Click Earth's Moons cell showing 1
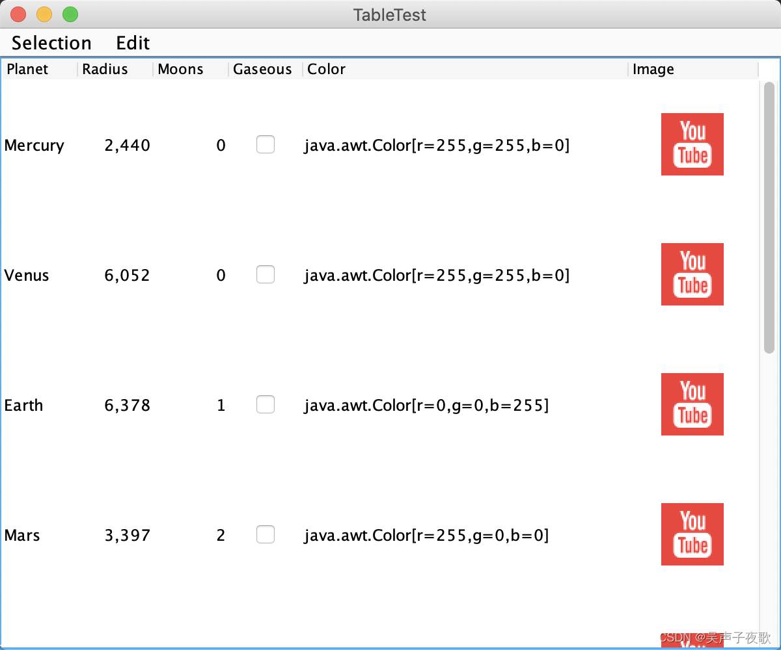 [221, 405]
